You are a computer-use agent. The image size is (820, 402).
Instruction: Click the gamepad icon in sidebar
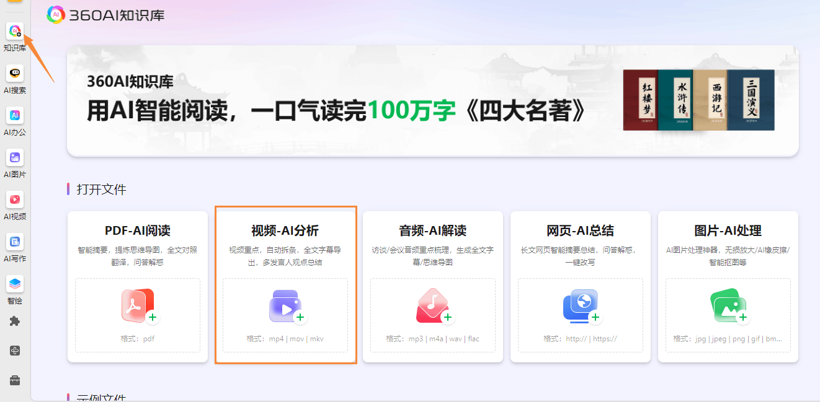coord(15,351)
